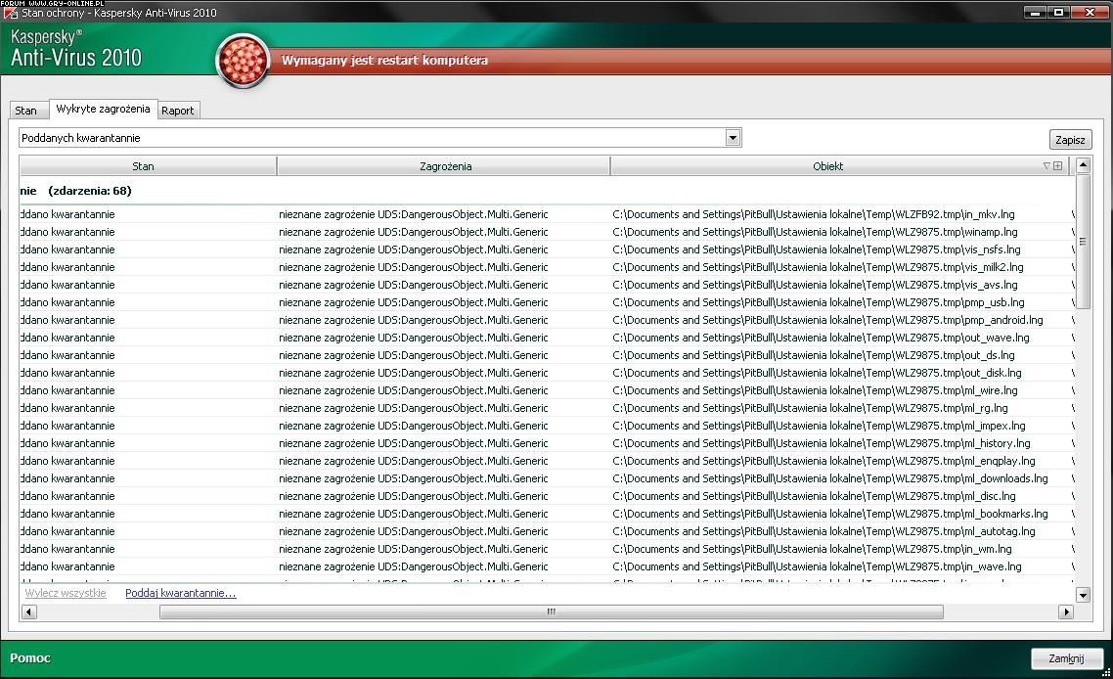Close the window with the Zamknij button
Screen dimensions: 1113x679
(x=1066, y=658)
